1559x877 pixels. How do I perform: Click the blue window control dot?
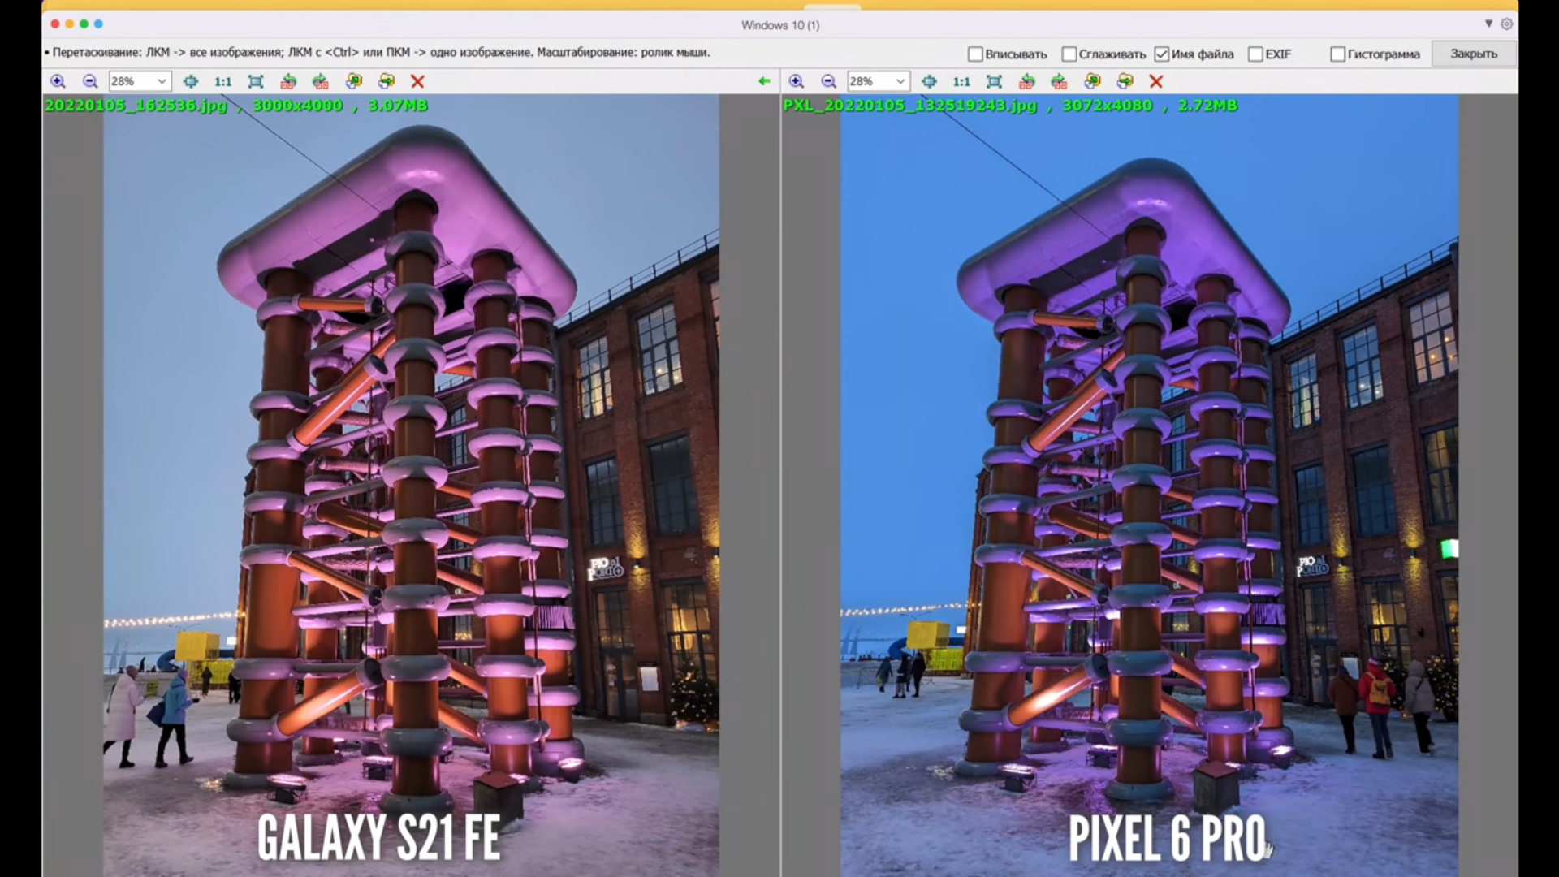(98, 24)
